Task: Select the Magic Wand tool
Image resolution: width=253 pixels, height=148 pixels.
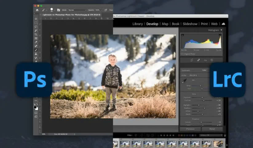Action: click(36, 30)
